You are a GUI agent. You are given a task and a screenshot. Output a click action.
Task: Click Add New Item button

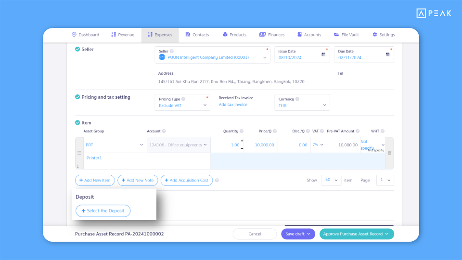point(95,181)
